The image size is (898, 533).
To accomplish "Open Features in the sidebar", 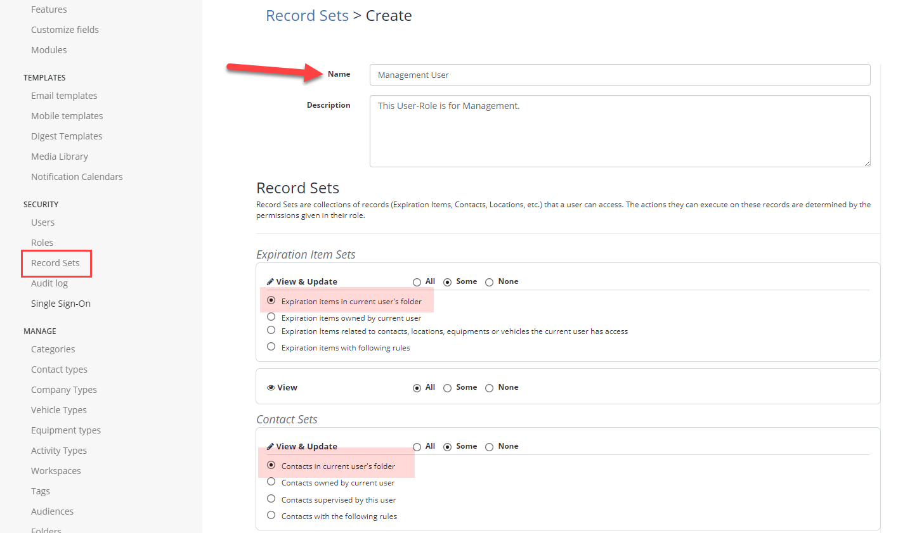I will (49, 10).
